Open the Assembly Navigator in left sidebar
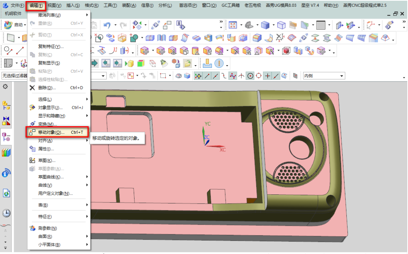 pos(6,104)
